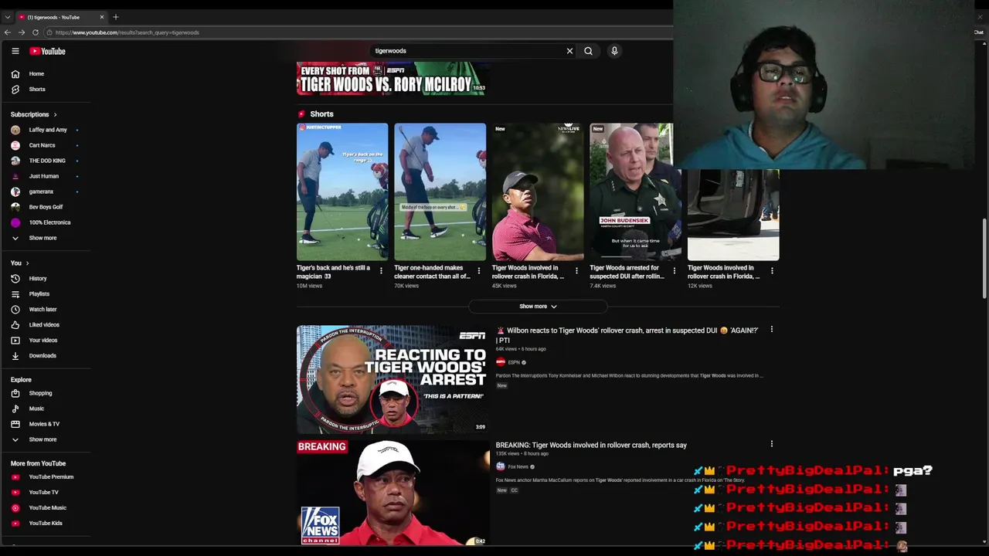Open the Just Human channel
Image resolution: width=989 pixels, height=556 pixels.
(46, 176)
